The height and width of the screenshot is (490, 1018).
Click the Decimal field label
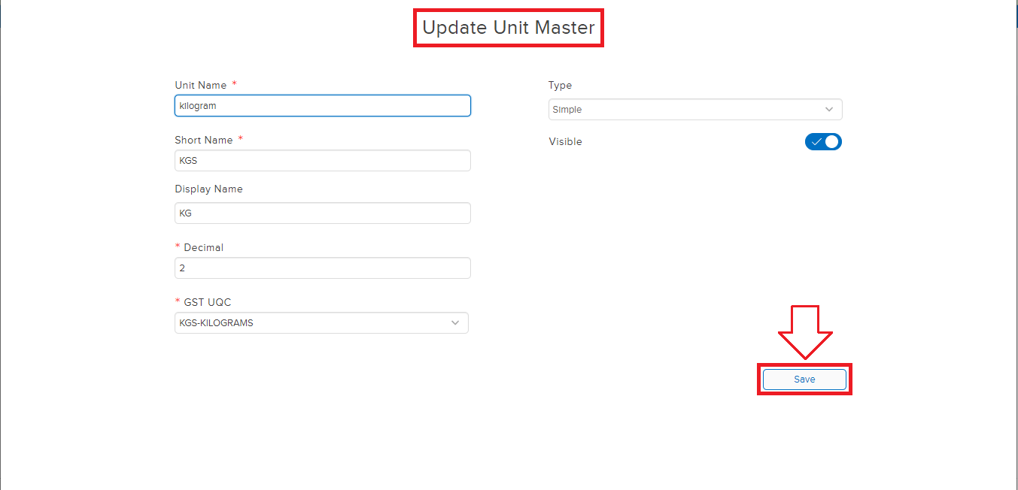[x=203, y=248]
